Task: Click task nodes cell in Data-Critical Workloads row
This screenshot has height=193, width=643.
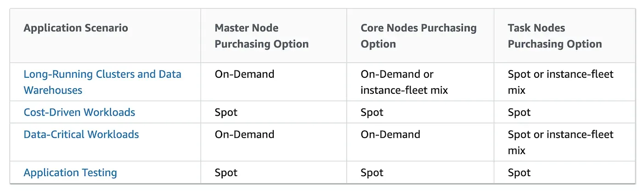Action: tap(560, 142)
